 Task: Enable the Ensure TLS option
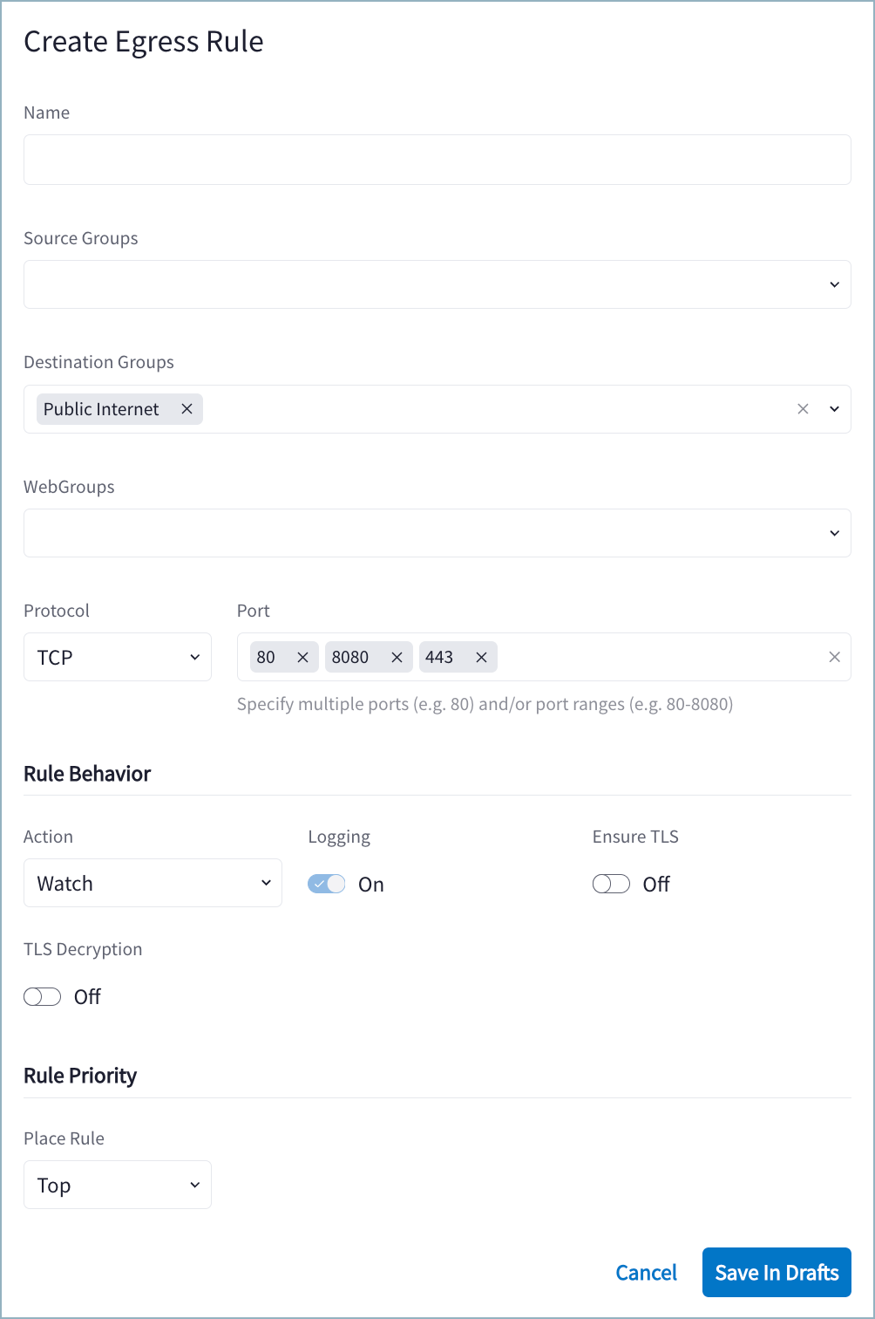(611, 883)
